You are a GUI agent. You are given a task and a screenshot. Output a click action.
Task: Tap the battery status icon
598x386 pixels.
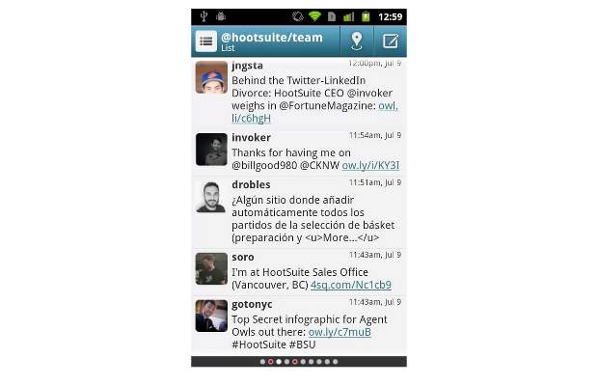[366, 16]
